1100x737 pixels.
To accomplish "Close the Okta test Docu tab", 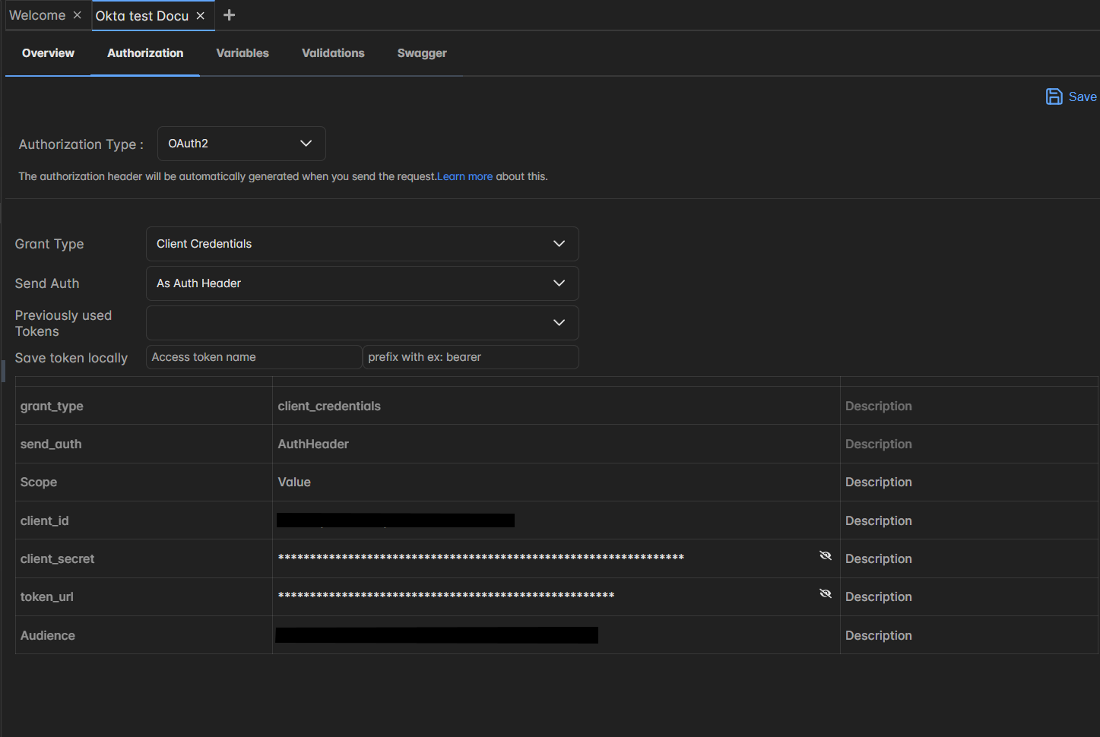I will click(200, 14).
